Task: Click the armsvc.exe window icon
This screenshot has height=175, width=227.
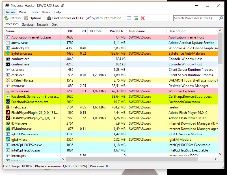Action: (8, 43)
